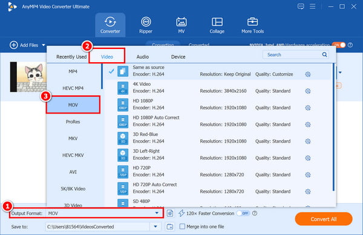Open the Output Format MOV dropdown
The height and width of the screenshot is (235, 363).
(x=157, y=213)
